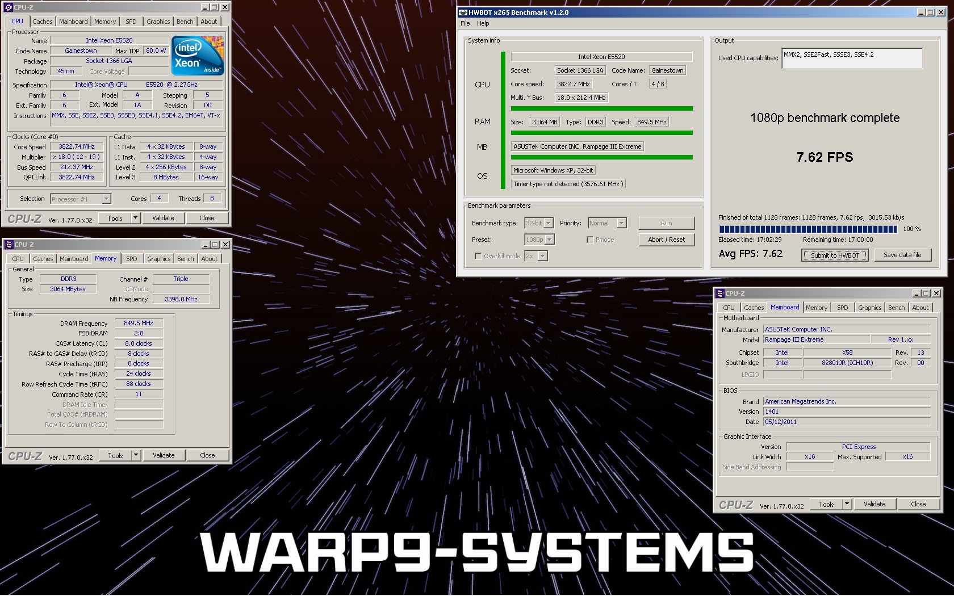Open SPD tab in the top-left CPU-Z window

coord(131,22)
